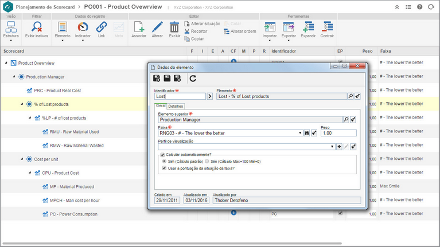
Task: Collapse header with double chevron icon
Action: (397, 7)
